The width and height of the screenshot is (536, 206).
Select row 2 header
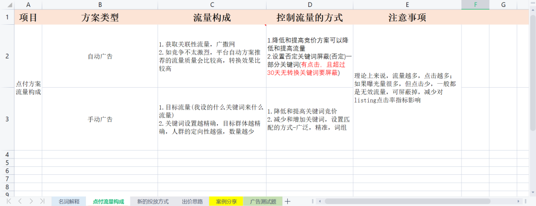[x=7, y=56]
